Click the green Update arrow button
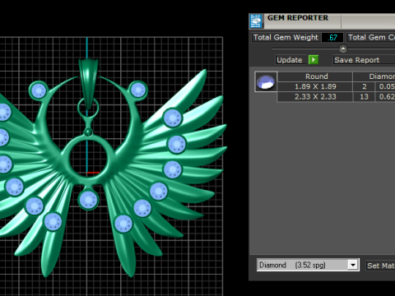Viewport: 395px width, 296px height. (314, 60)
